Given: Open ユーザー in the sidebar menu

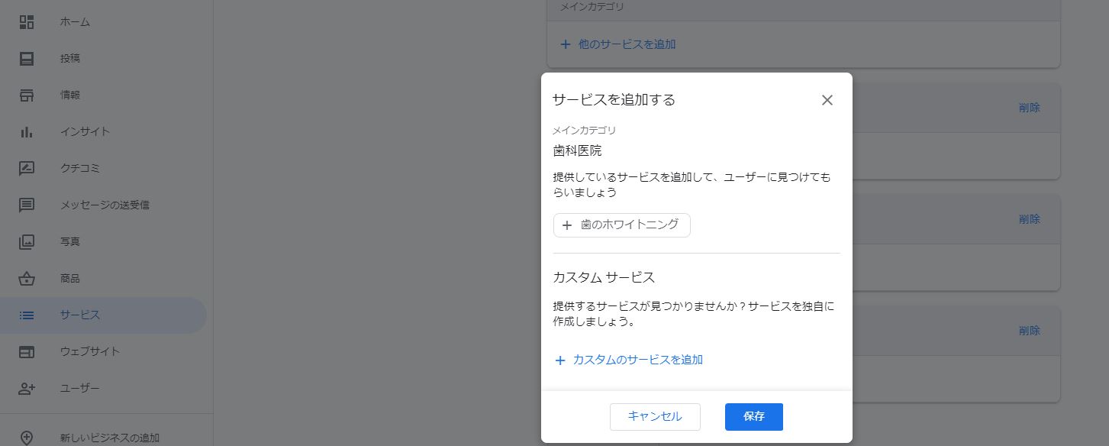Looking at the screenshot, I should [x=80, y=388].
